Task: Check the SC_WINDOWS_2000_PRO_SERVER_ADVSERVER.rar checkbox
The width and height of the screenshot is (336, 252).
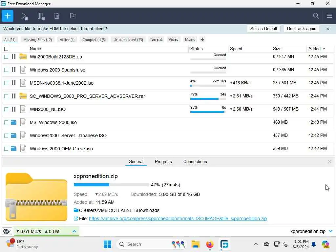Action: (6, 96)
